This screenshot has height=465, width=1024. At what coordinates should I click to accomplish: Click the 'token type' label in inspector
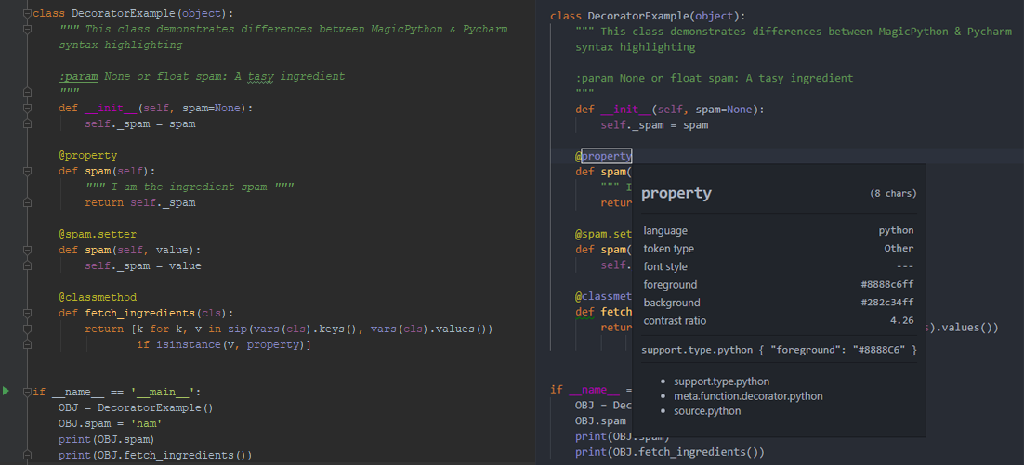click(x=669, y=249)
